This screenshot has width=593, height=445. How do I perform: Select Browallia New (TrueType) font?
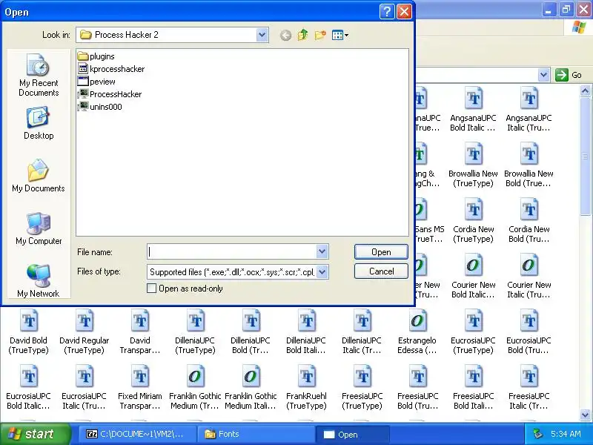coord(473,165)
